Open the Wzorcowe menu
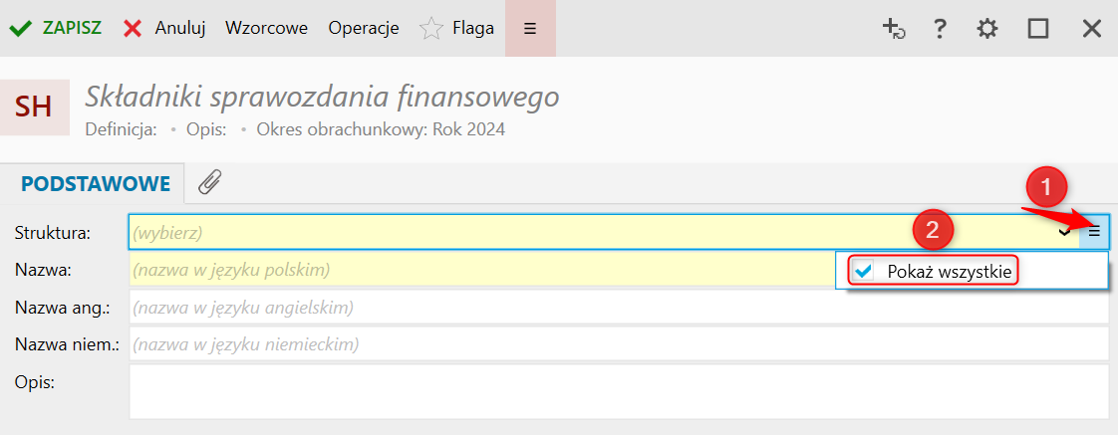 tap(266, 28)
